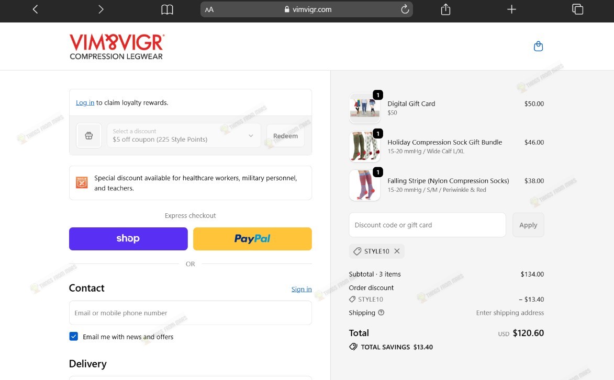Click the Digital Gift Card thumbnail

point(364,108)
